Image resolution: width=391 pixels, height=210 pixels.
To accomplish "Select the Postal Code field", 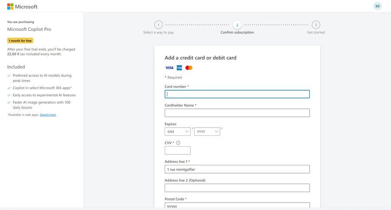I will point(237,206).
